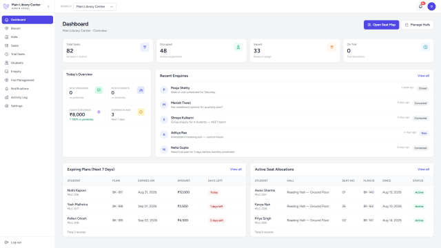Image resolution: width=441 pixels, height=248 pixels.
Task: Click Aarav Sharma in Active Seat Allocations
Action: tap(265, 190)
